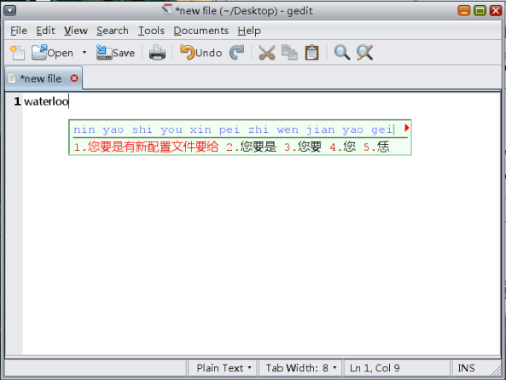Undo the last action
Image resolution: width=506 pixels, height=380 pixels.
201,53
